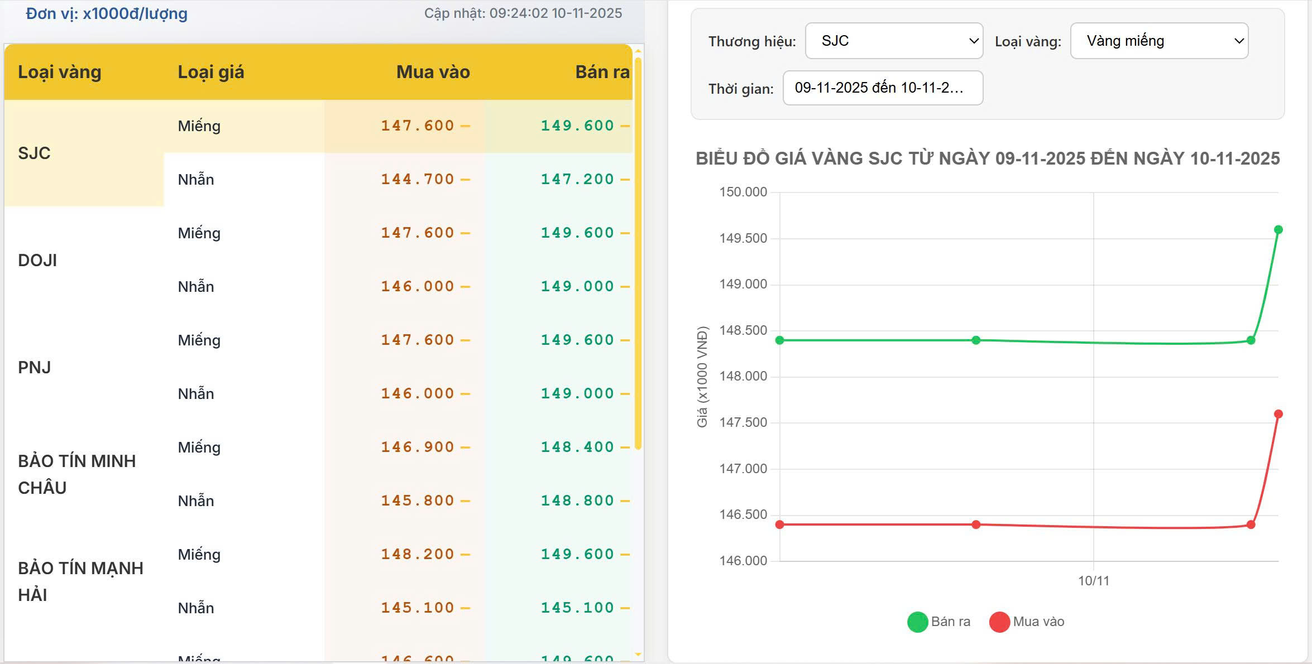Open the Thương hiệu SJC dropdown
The image size is (1312, 664).
(x=893, y=41)
